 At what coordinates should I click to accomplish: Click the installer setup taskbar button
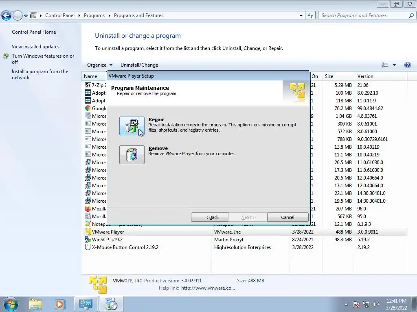point(111,304)
